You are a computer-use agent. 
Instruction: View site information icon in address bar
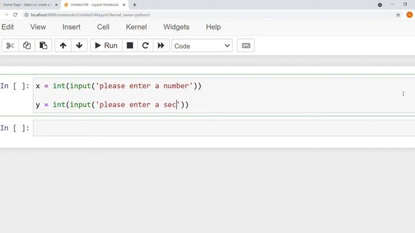[x=27, y=15]
